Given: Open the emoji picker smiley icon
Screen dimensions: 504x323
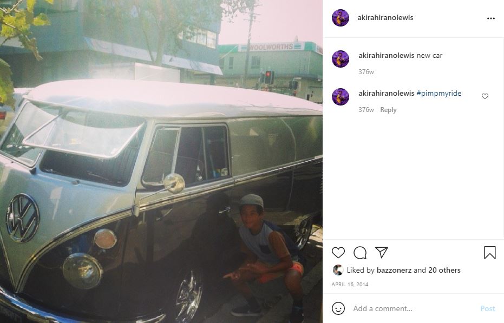Looking at the screenshot, I should 338,308.
